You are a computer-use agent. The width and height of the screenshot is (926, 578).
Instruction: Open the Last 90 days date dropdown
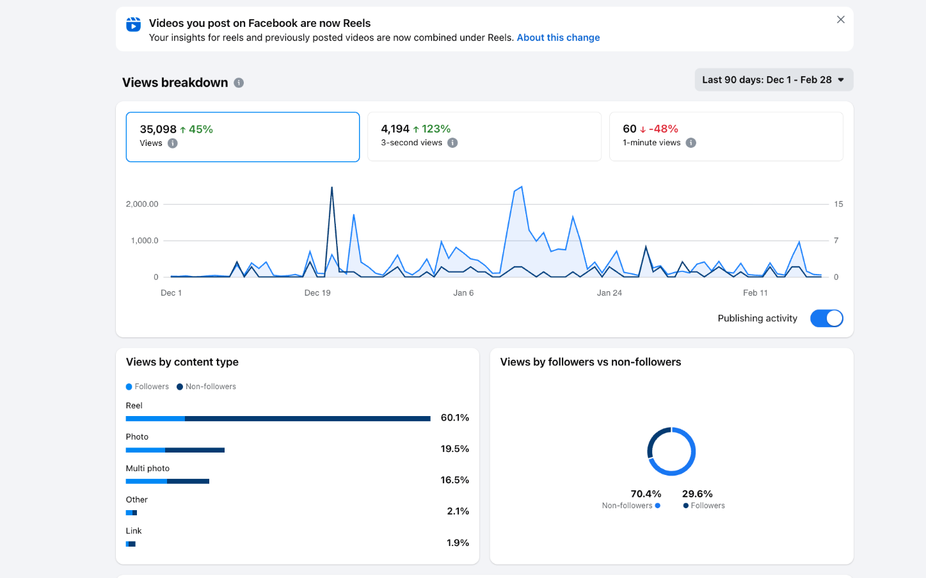click(773, 80)
